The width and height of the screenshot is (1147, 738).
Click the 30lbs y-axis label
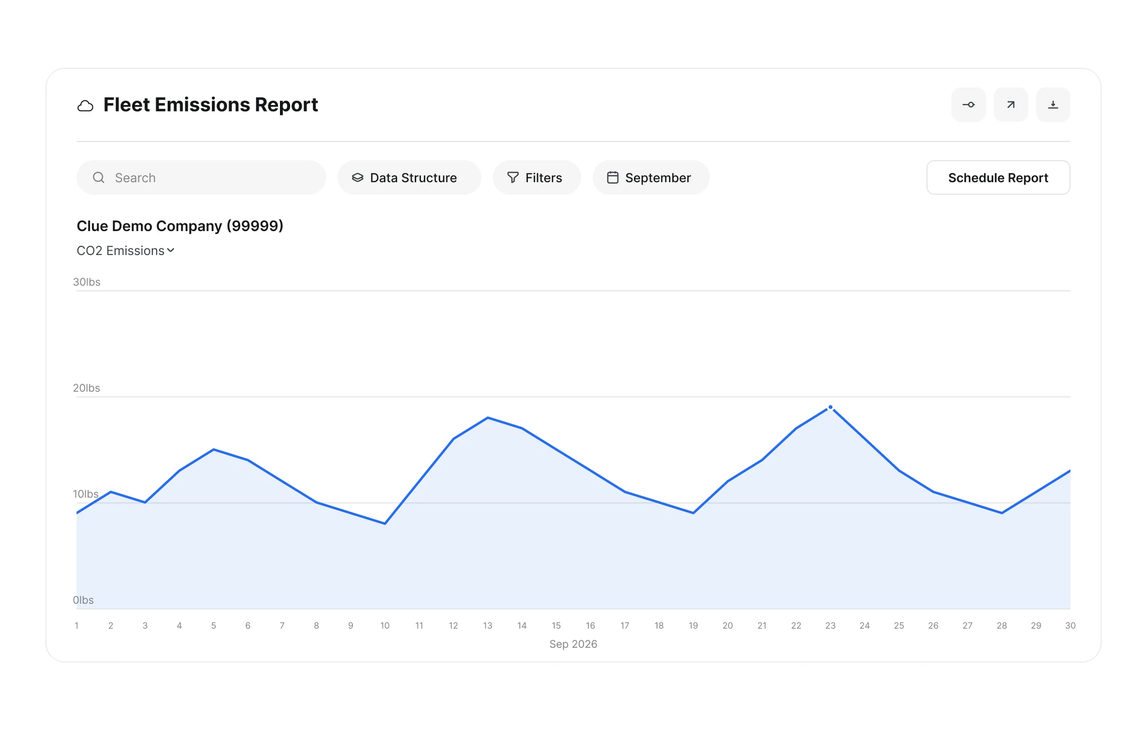pos(87,282)
